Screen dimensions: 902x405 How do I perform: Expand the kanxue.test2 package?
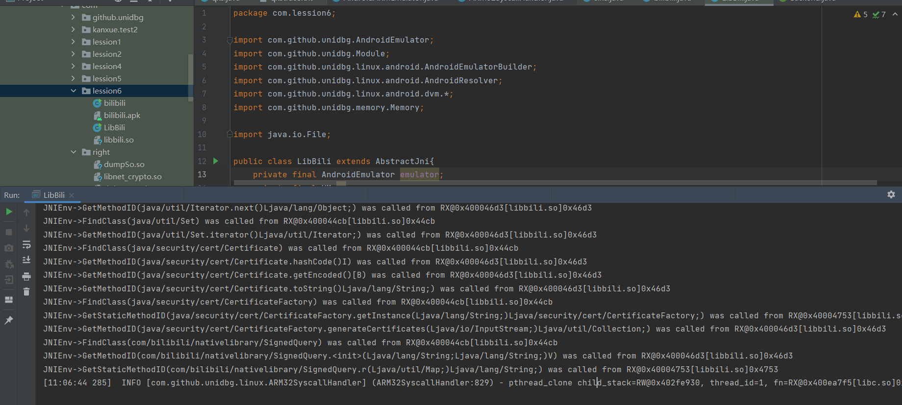[x=73, y=29]
